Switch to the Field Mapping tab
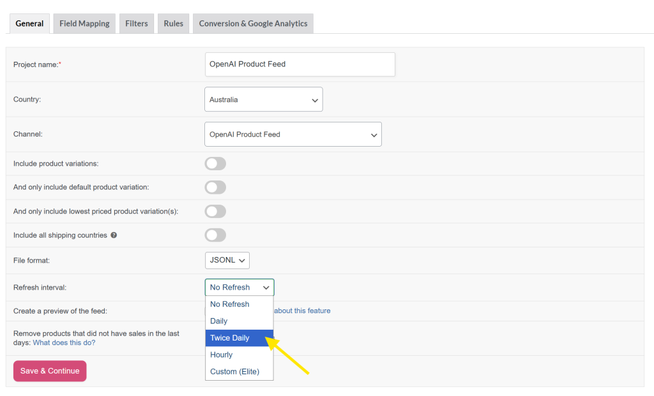This screenshot has height=396, width=654. pos(84,23)
